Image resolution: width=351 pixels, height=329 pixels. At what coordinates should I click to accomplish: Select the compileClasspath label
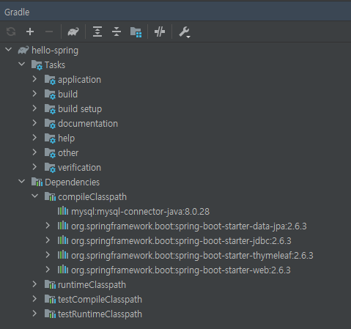92,197
